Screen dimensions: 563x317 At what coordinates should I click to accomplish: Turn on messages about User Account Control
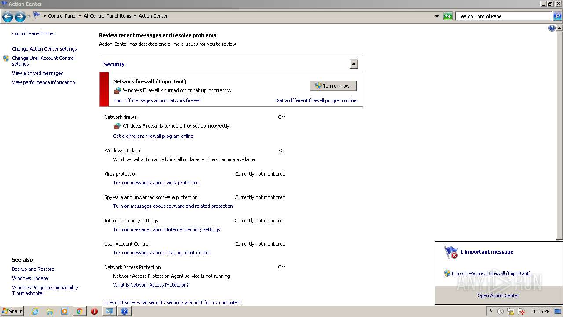pyautogui.click(x=162, y=253)
